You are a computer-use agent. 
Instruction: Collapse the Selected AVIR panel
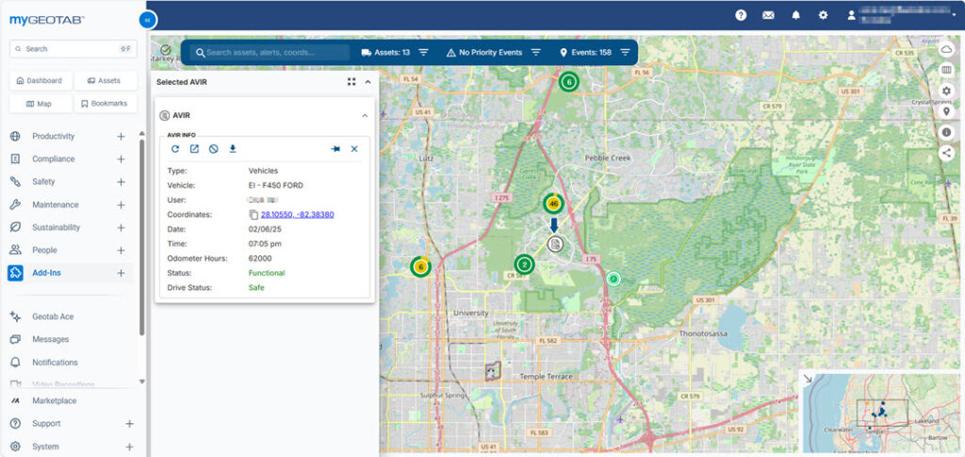368,81
